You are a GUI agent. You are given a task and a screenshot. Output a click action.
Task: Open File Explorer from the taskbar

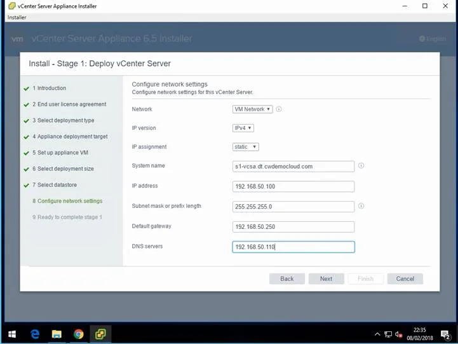coord(57,334)
